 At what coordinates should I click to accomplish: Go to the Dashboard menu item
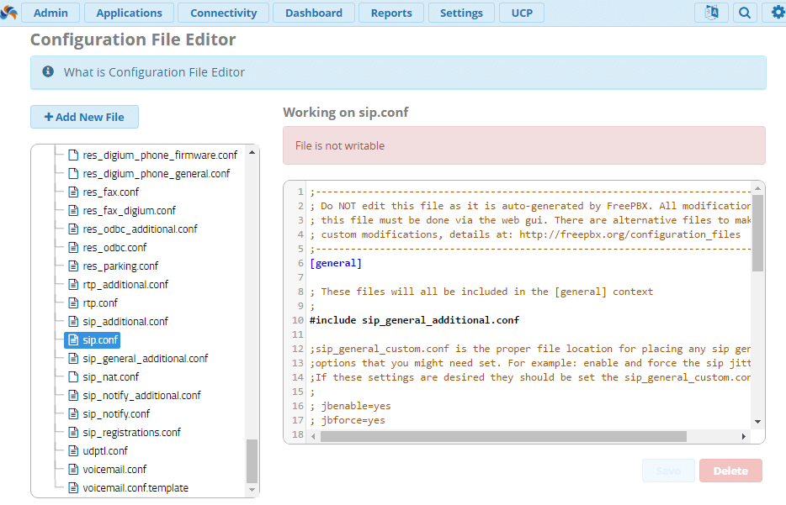314,13
